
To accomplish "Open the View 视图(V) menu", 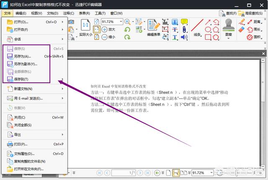I will tap(36, 13).
